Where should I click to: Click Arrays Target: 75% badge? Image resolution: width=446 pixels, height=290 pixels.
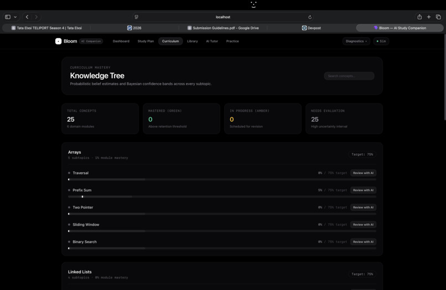(x=362, y=154)
